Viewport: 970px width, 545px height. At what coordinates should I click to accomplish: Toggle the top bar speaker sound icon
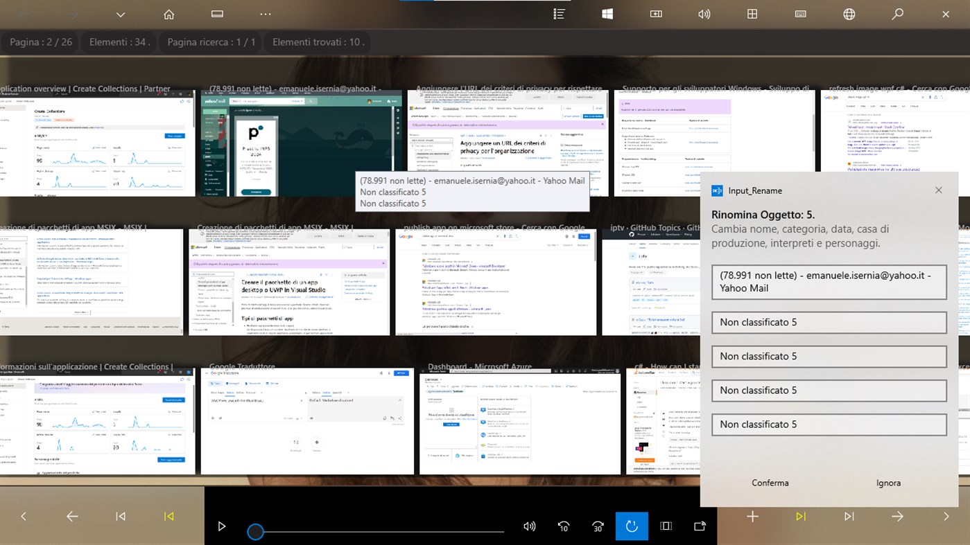tap(704, 14)
